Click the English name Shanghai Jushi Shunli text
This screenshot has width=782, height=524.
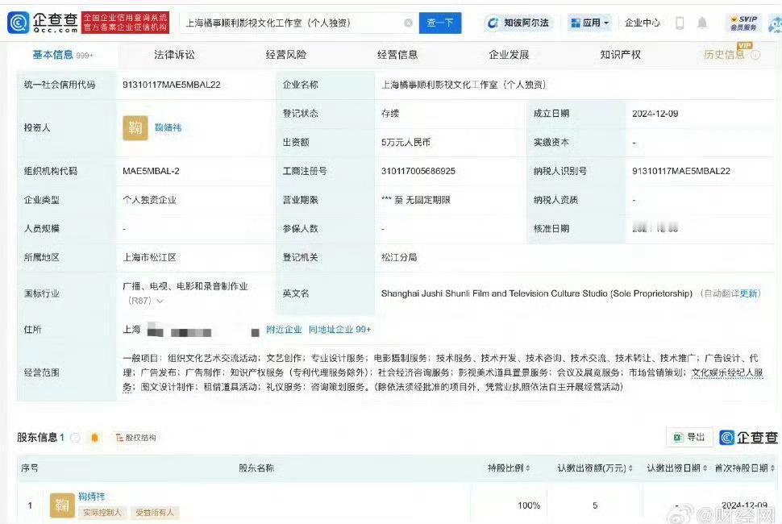(x=537, y=293)
